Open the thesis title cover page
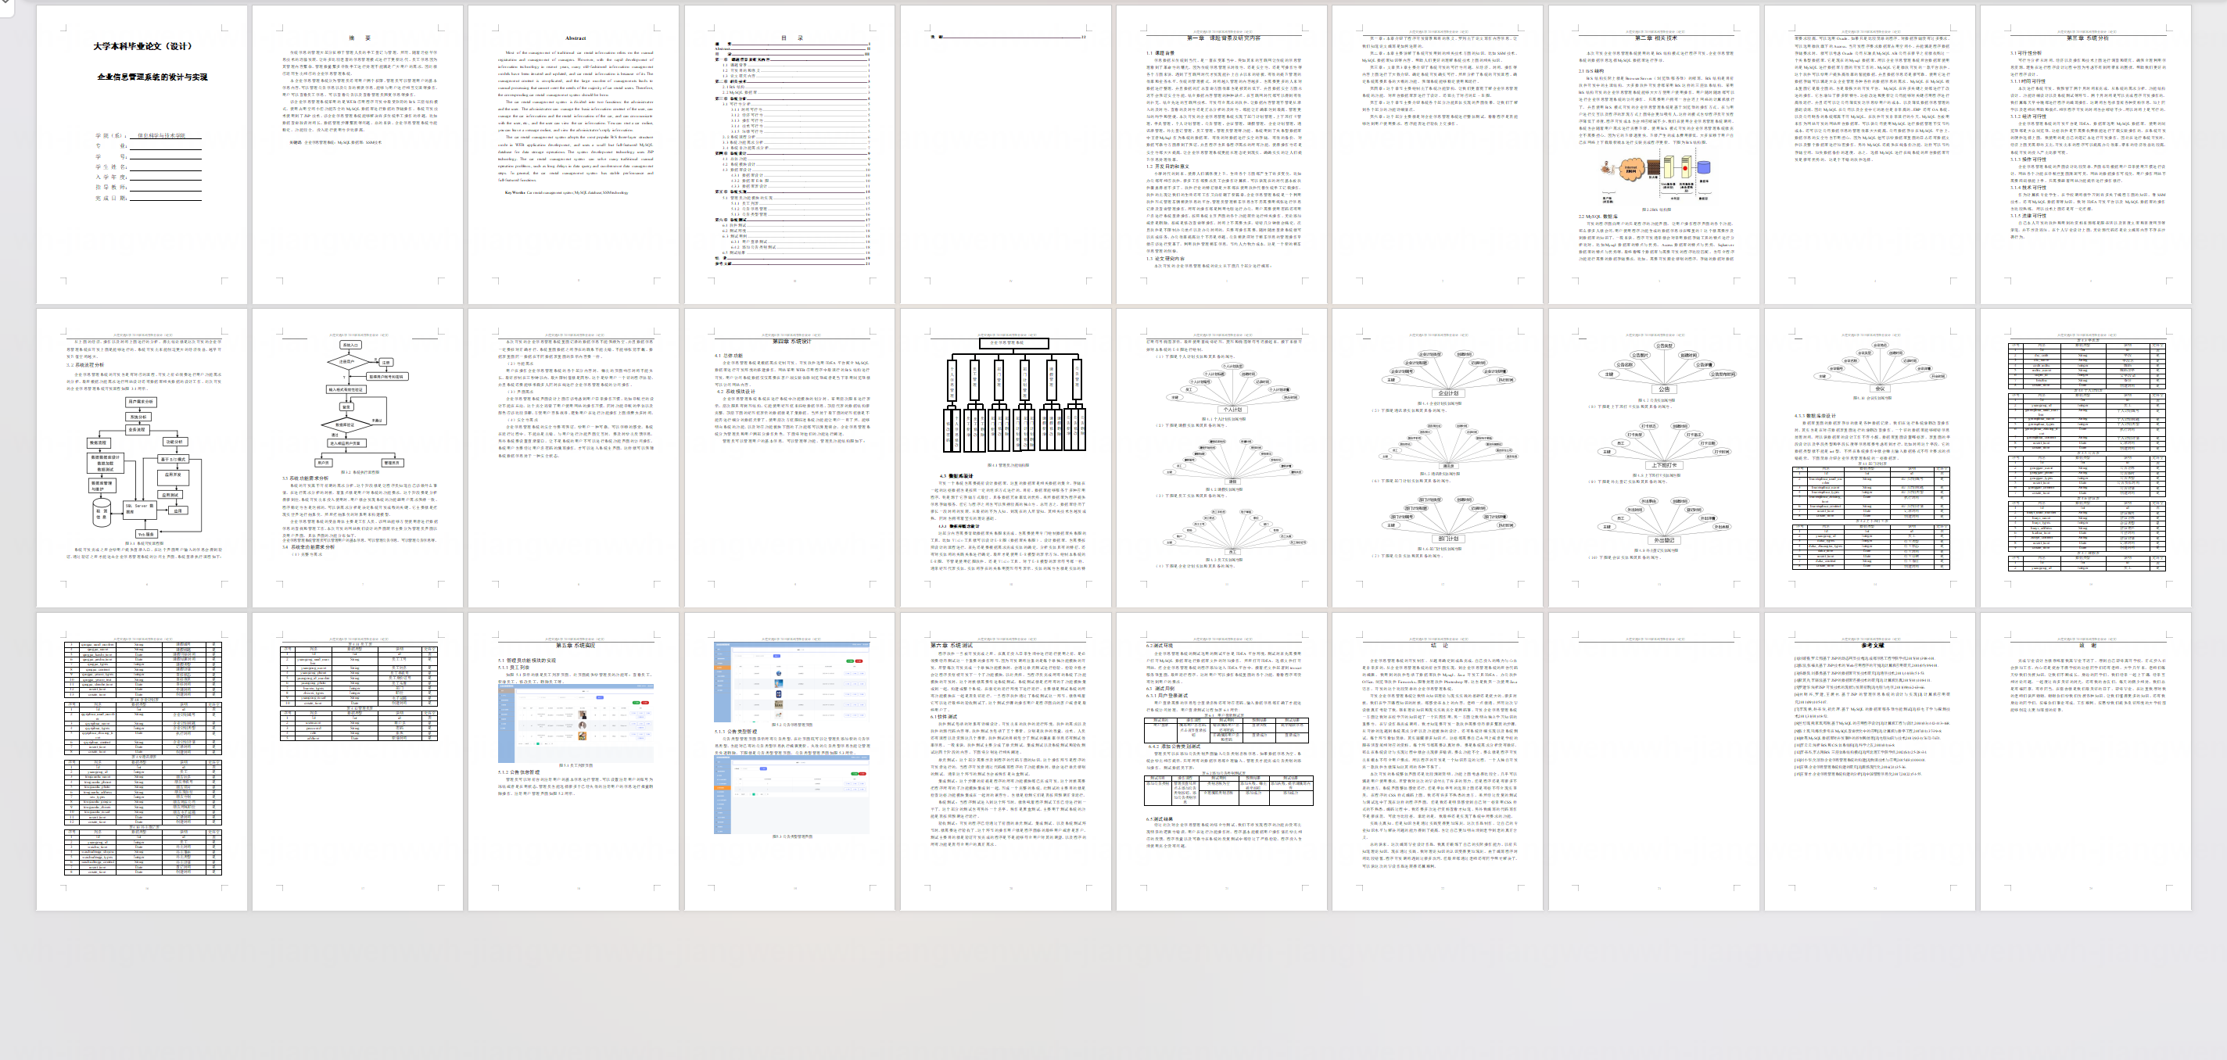This screenshot has height=1060, width=2227. pyautogui.click(x=142, y=155)
